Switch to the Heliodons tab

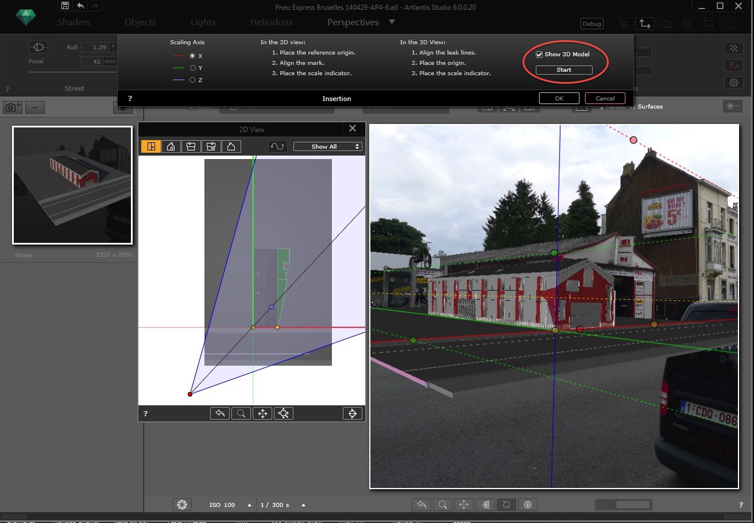[271, 22]
